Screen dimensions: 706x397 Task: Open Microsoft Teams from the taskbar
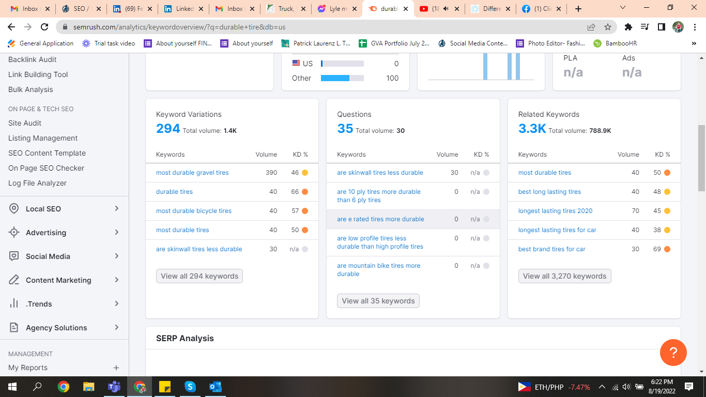pos(114,387)
